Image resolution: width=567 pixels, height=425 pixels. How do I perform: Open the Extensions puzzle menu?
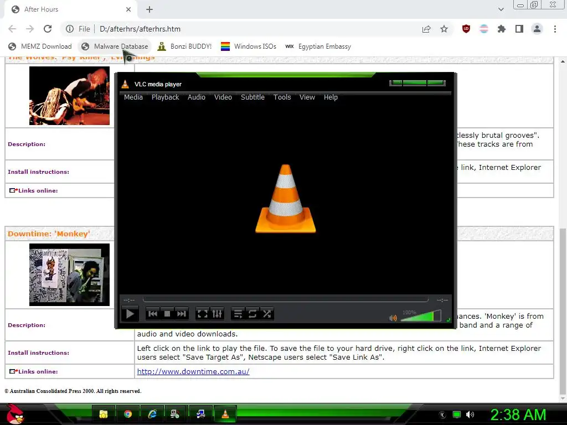pyautogui.click(x=502, y=29)
